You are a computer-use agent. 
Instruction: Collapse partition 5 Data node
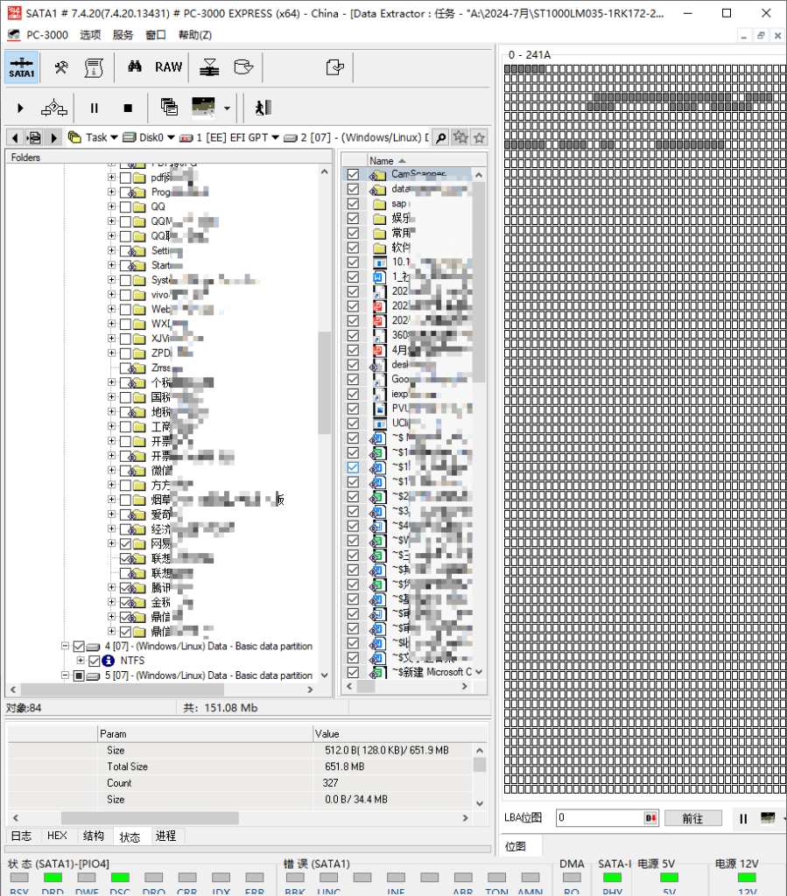pyautogui.click(x=65, y=675)
